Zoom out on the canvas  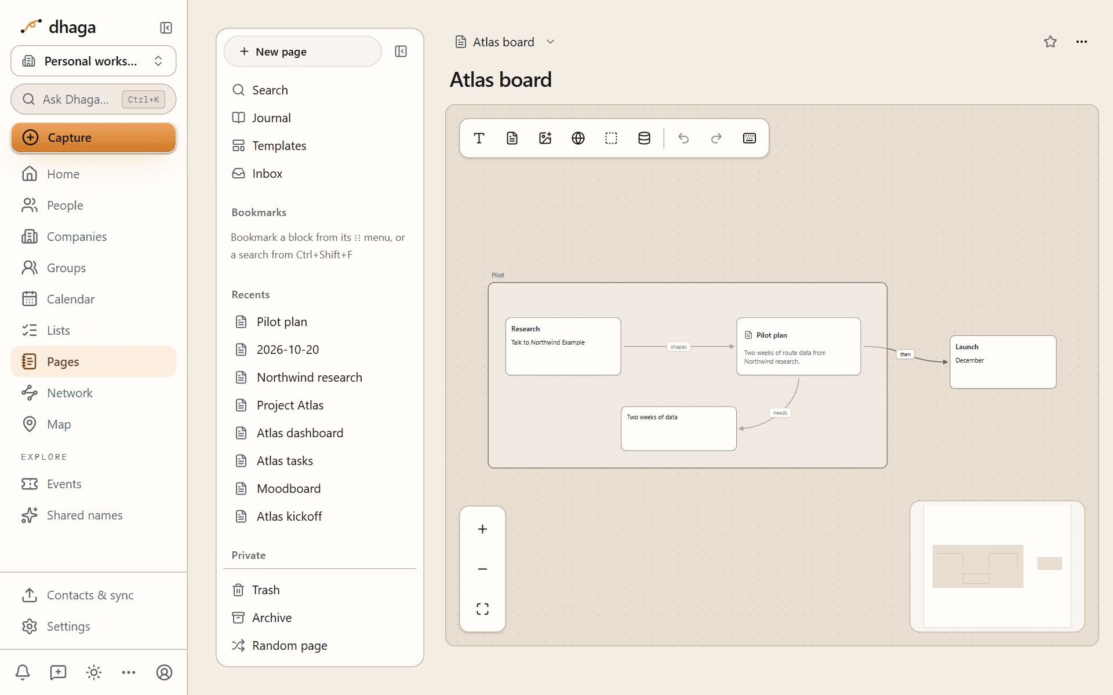coord(482,569)
